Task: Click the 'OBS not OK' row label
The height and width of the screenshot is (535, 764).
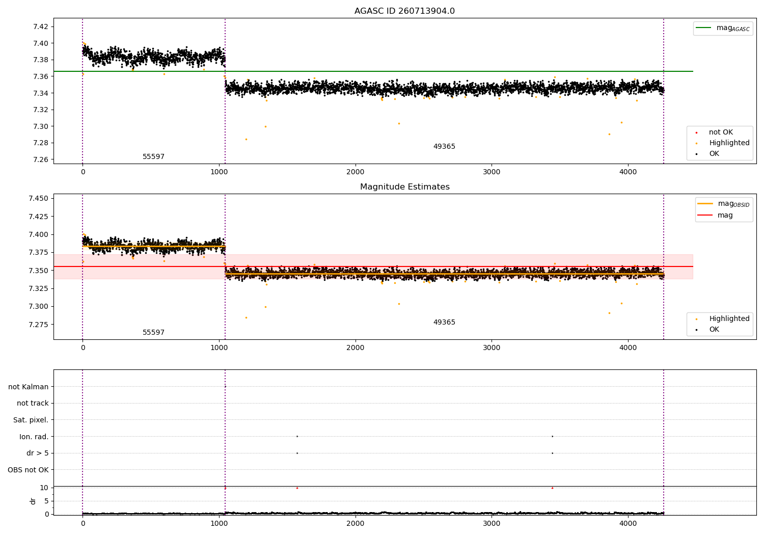Action: tap(28, 470)
